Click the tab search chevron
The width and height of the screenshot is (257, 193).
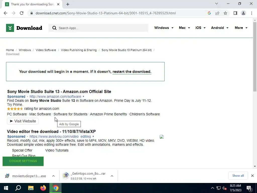point(217,4)
